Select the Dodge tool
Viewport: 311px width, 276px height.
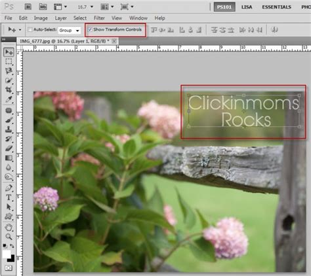coord(9,177)
